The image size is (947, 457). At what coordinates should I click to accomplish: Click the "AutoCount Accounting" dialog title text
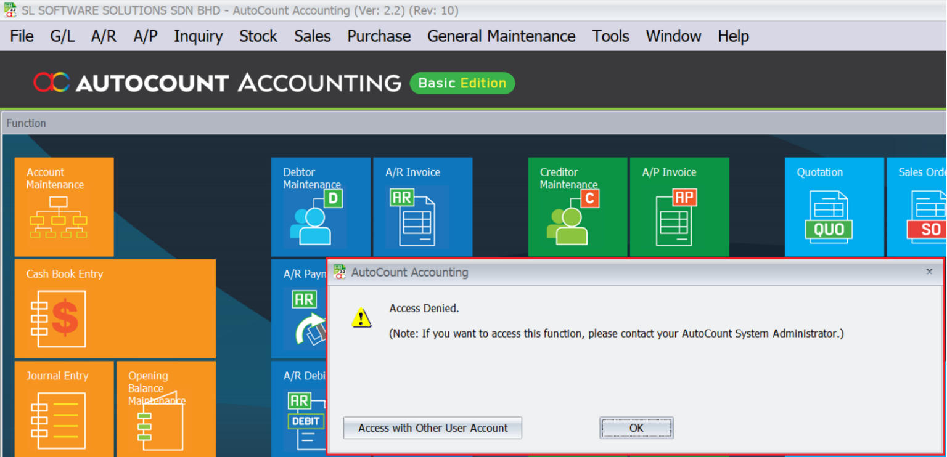pos(409,272)
